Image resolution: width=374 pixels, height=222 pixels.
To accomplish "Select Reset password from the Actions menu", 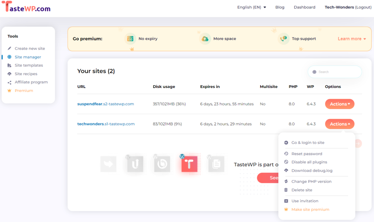I will click(306, 154).
